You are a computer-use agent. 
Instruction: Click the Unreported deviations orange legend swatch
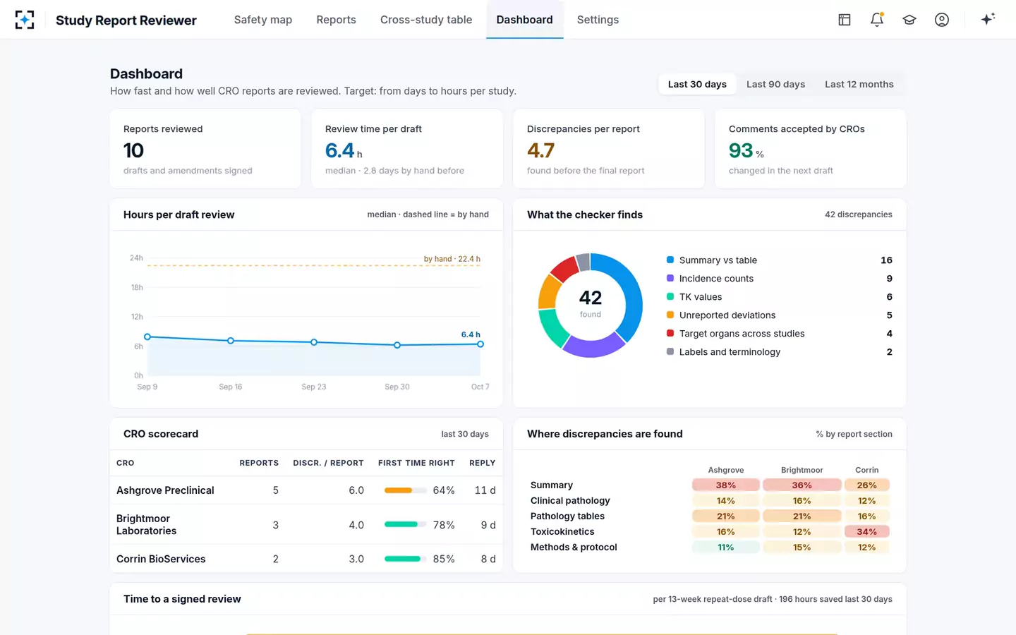pos(670,315)
